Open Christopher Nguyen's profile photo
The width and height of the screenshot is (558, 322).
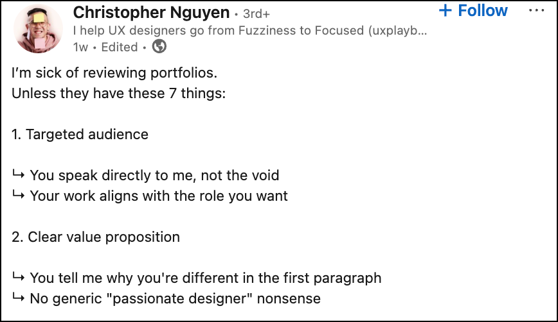(37, 30)
